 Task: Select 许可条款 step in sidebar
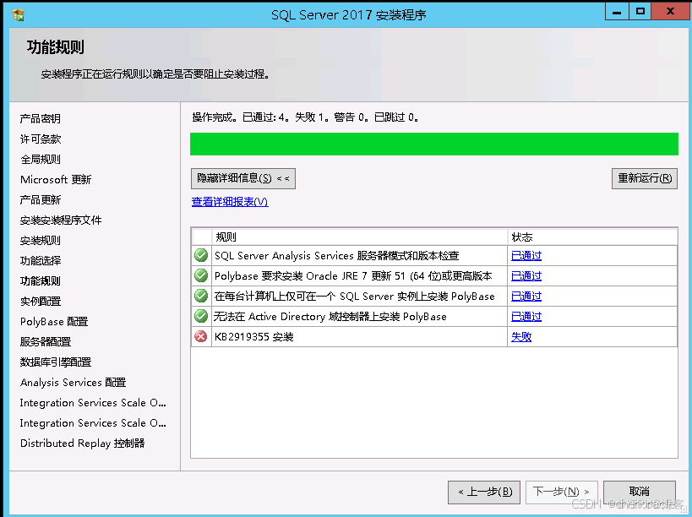click(x=41, y=139)
